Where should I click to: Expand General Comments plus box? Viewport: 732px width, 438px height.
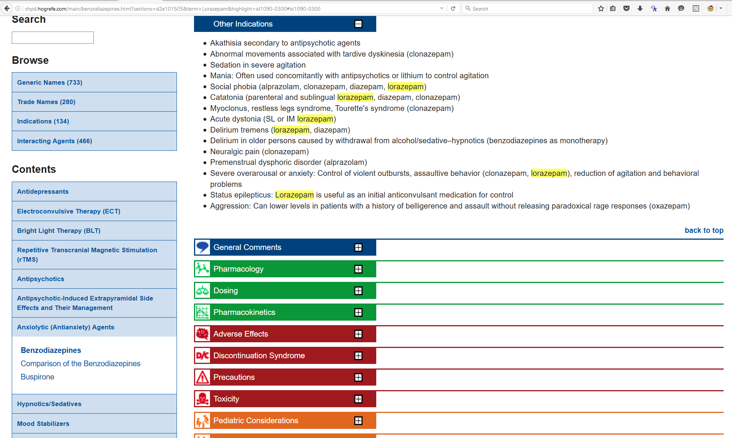pos(358,247)
